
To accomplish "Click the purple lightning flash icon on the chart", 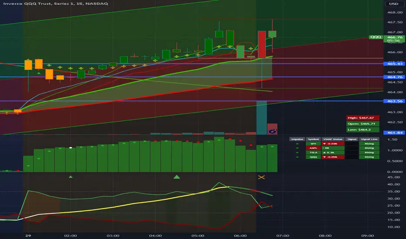I will [272, 132].
